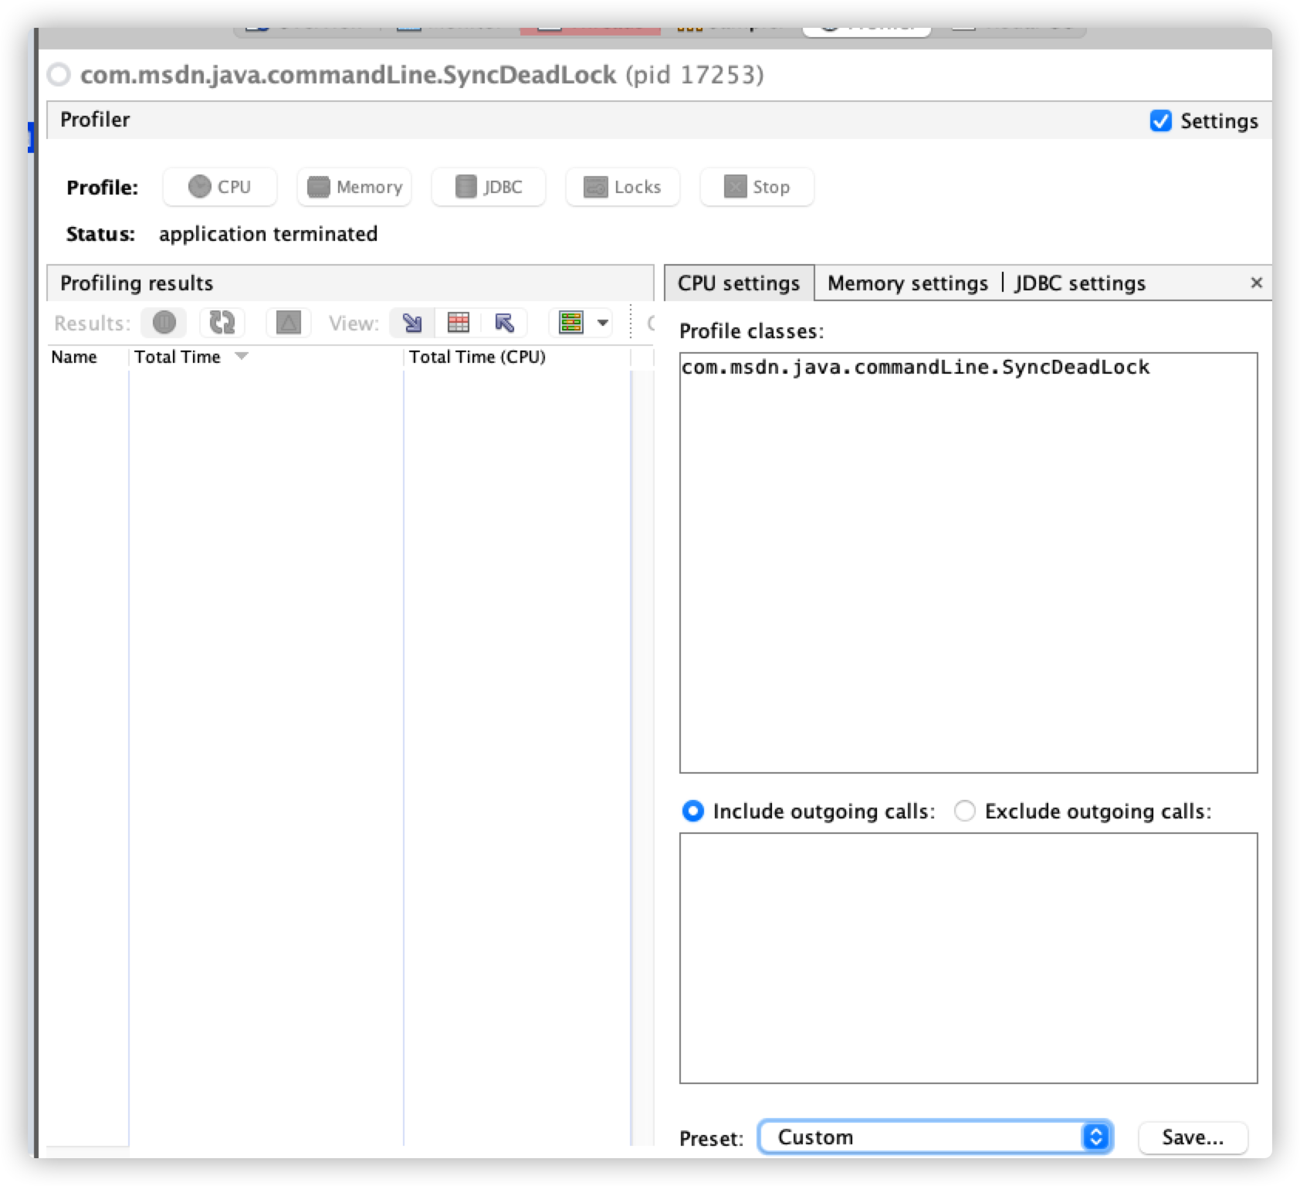
Task: Uncheck the Settings checkbox
Action: click(x=1161, y=120)
